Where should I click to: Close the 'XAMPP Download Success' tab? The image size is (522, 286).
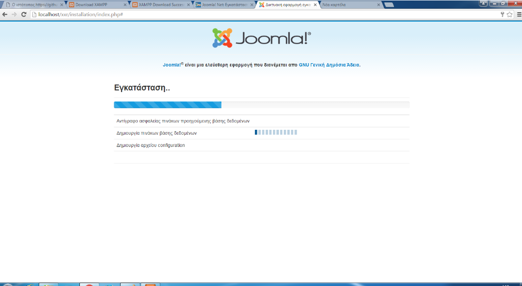(188, 5)
